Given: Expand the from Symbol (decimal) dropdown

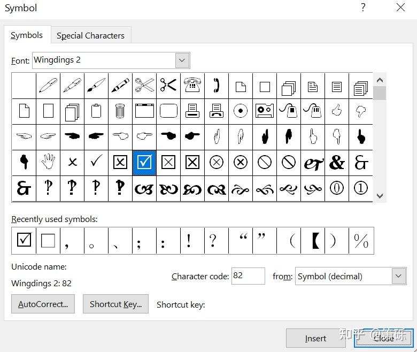Looking at the screenshot, I should pos(398,276).
